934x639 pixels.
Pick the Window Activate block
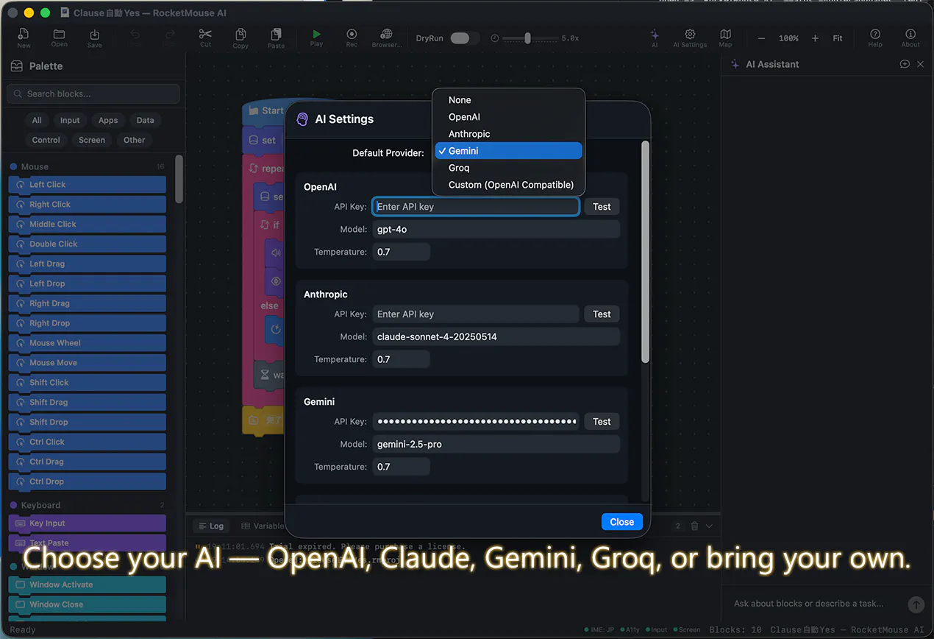87,585
